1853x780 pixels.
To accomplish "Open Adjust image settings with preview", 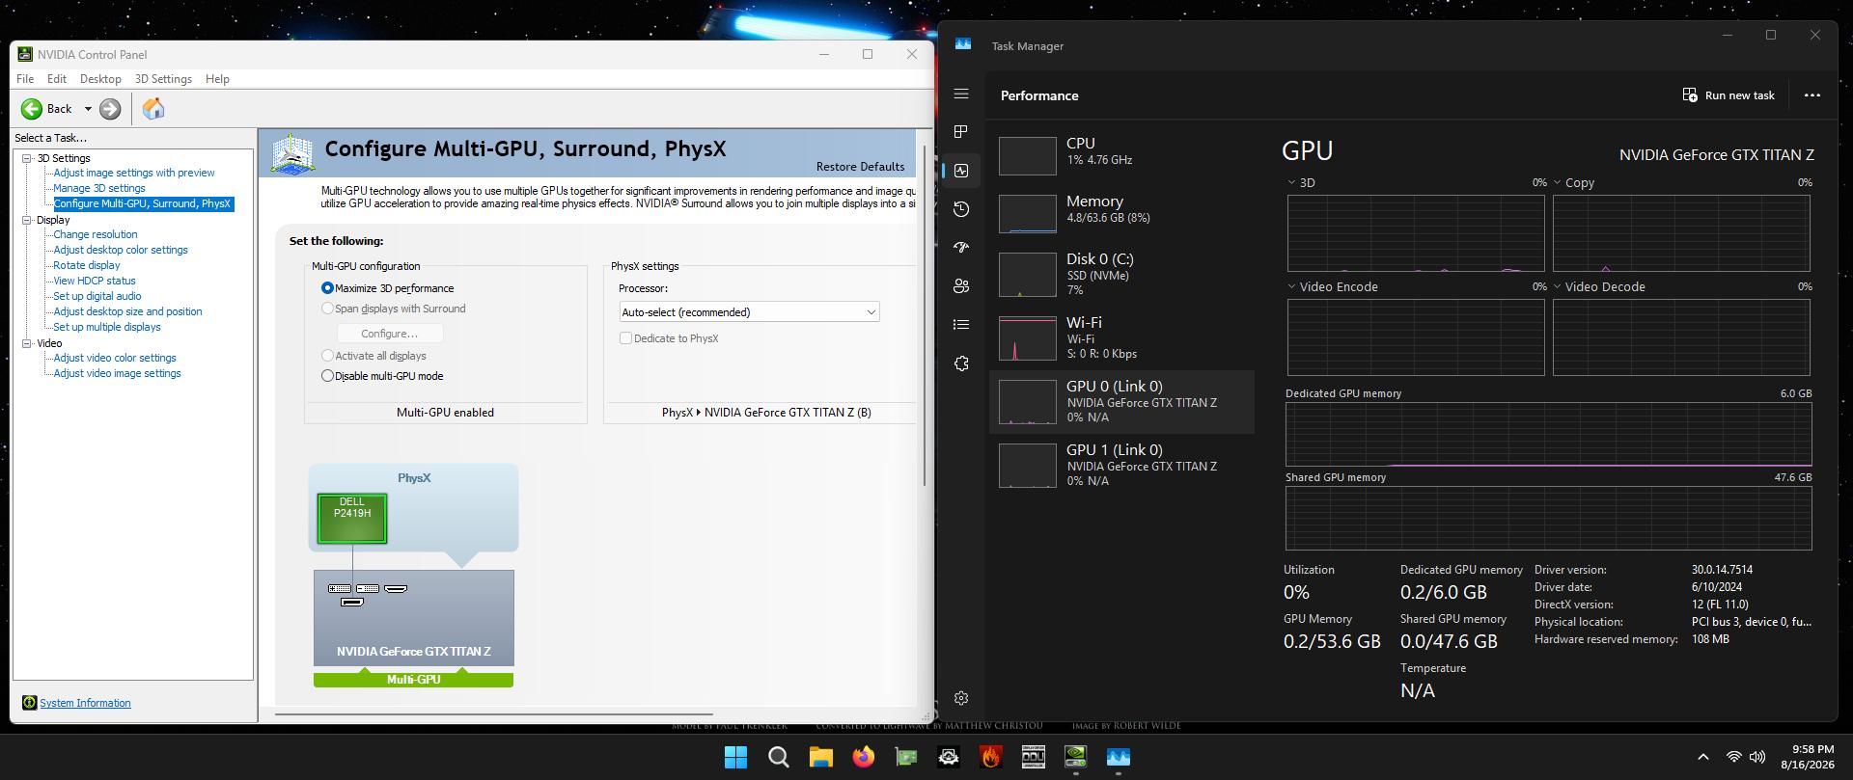I will (x=134, y=173).
